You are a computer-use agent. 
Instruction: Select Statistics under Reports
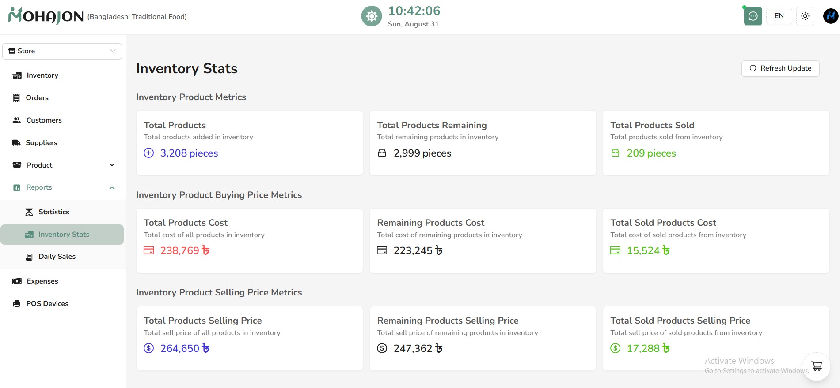[53, 212]
